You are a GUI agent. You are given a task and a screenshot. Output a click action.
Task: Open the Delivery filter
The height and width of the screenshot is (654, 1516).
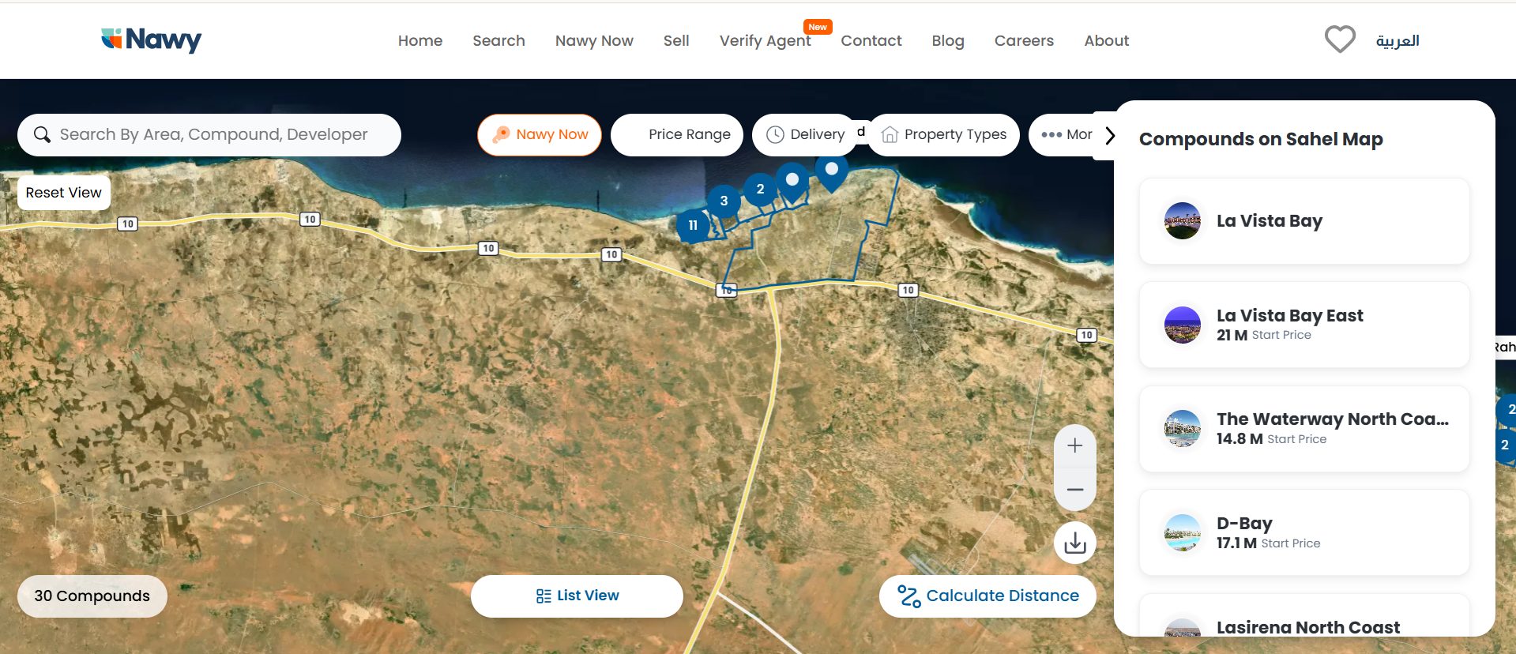click(x=804, y=135)
